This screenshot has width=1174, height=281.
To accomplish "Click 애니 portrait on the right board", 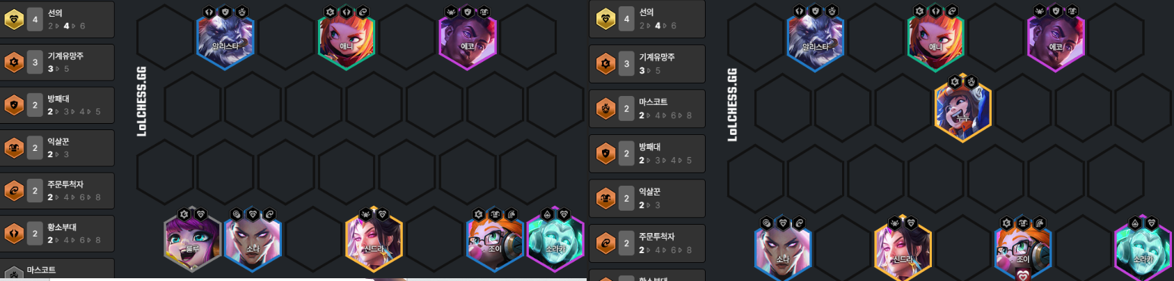I will (936, 40).
